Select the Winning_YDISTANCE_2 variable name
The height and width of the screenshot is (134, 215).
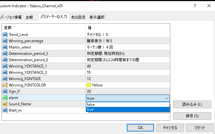click(x=28, y=73)
